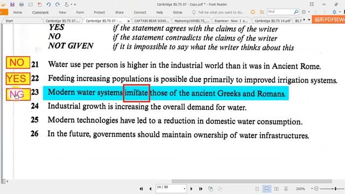Image resolution: width=345 pixels, height=194 pixels.
Task: Open the touch mode dropdown arrow
Action: [x=71, y=4]
